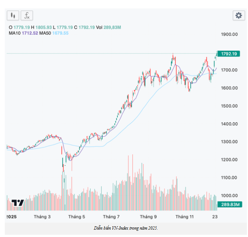The width and height of the screenshot is (248, 237).
Task: Click the 1200.00 price axis level
Action: pyautogui.click(x=229, y=160)
